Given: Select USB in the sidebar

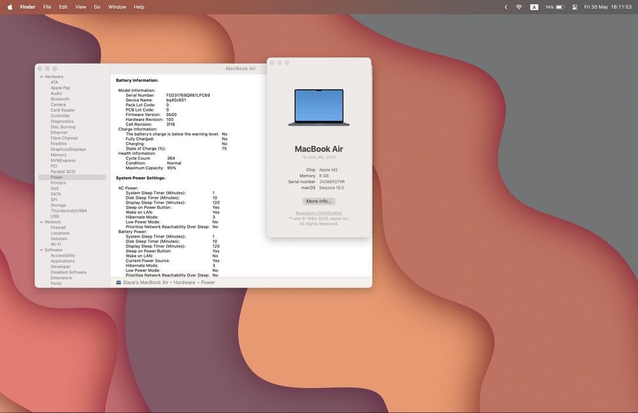Looking at the screenshot, I should (54, 216).
